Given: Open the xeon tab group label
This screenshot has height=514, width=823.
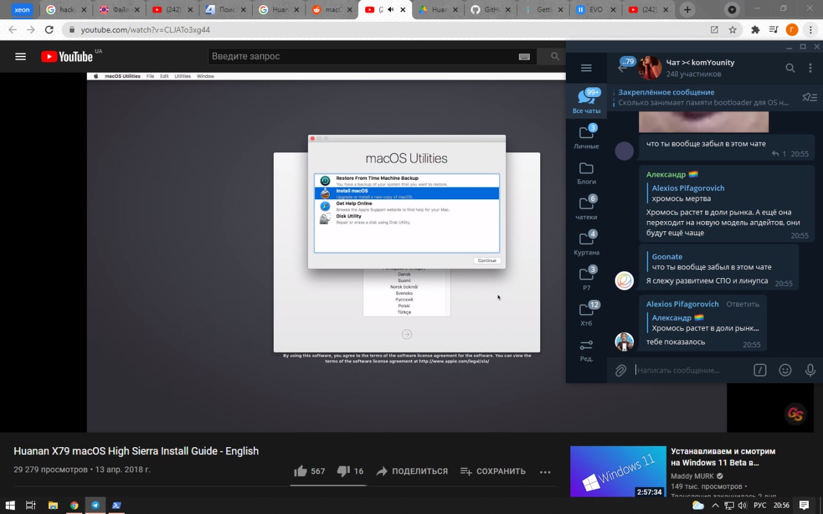Looking at the screenshot, I should 21,10.
